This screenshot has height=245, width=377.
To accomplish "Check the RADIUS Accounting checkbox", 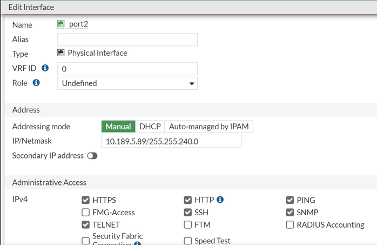I will (291, 225).
